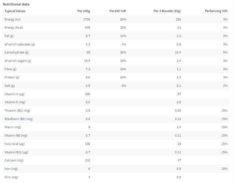Click the Nutritional data heading
Viewport: 234px width, 183px height.
[16, 4]
